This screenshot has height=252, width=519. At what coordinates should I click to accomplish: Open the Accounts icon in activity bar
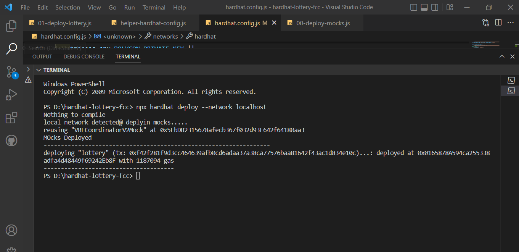[x=11, y=231]
